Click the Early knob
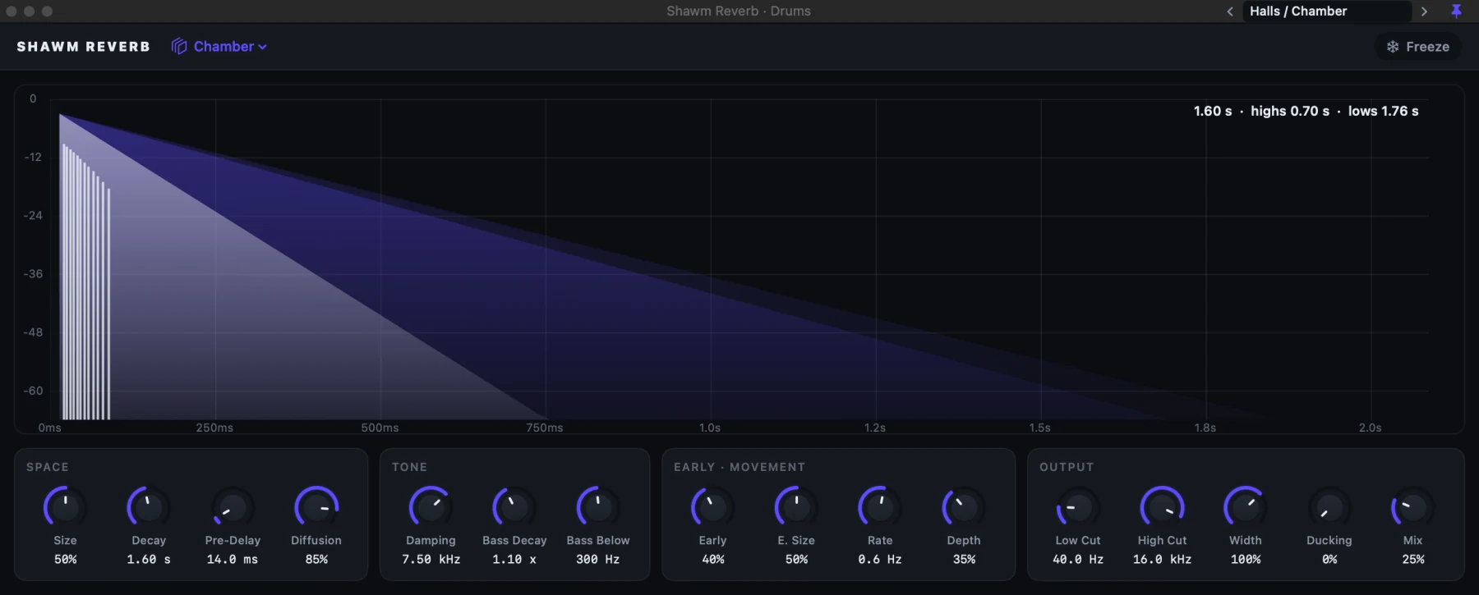 pyautogui.click(x=712, y=507)
